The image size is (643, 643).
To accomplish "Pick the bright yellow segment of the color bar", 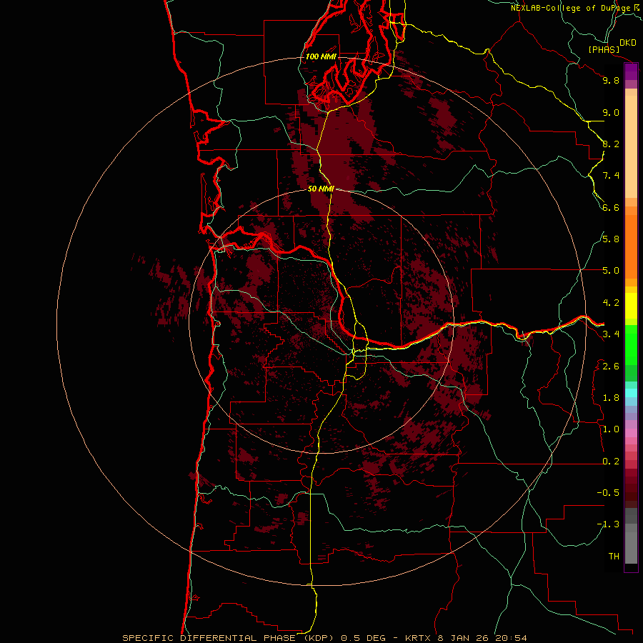I will click(x=631, y=306).
